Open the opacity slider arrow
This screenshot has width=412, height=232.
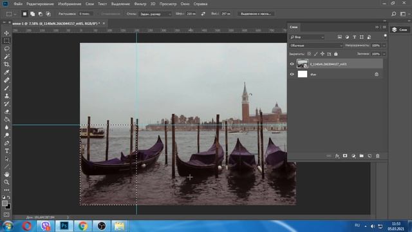point(384,46)
